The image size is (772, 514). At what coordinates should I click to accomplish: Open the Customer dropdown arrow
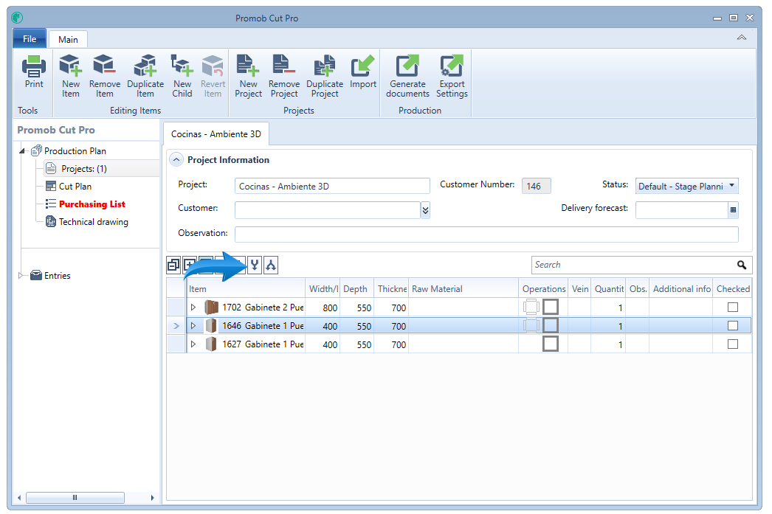(x=425, y=210)
